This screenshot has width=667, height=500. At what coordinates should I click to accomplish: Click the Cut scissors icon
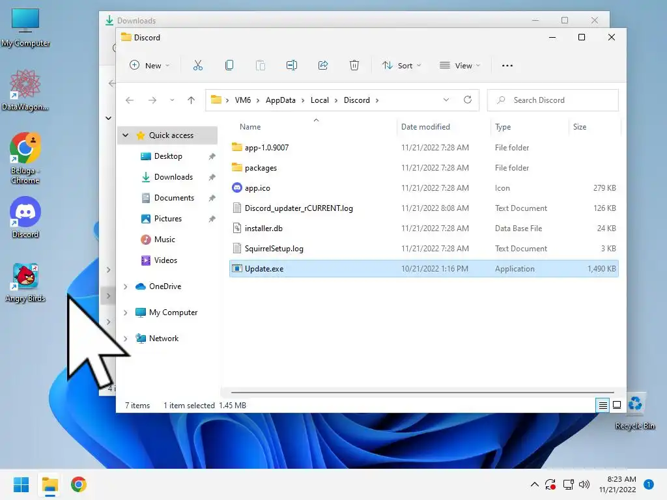click(198, 66)
